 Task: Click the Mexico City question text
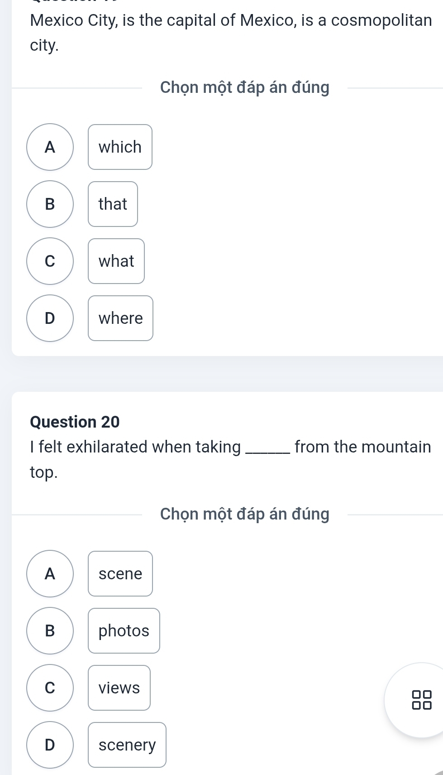point(231,33)
